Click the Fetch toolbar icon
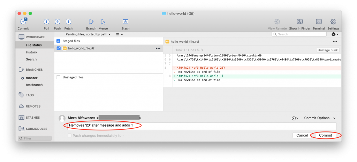357x162 pixels. [x=69, y=22]
